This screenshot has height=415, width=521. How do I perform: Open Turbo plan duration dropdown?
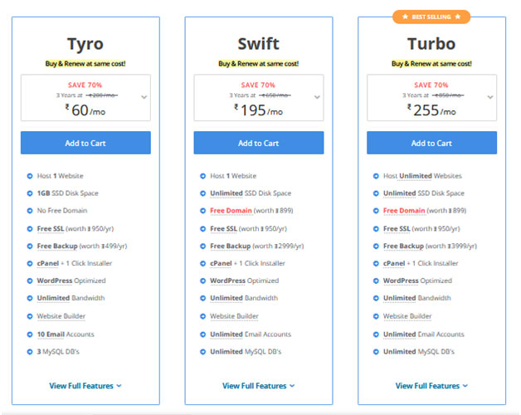(490, 97)
